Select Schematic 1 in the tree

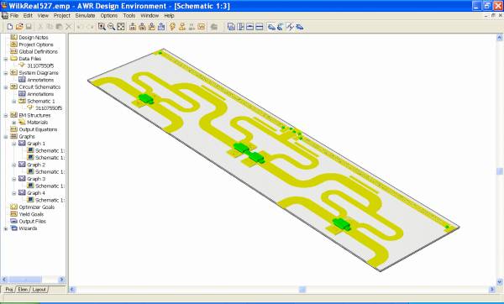(41, 102)
